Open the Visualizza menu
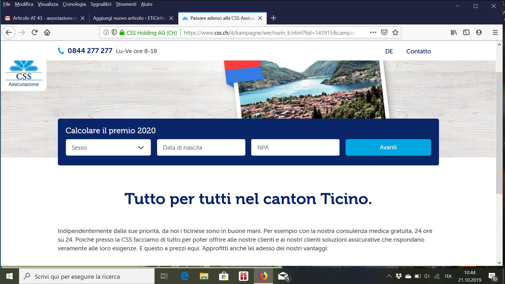This screenshot has width=505, height=284. tap(48, 4)
